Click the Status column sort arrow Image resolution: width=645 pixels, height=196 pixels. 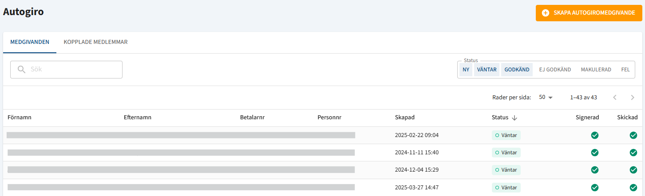[514, 118]
